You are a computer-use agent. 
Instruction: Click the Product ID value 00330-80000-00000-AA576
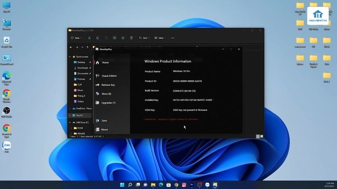[x=187, y=81]
